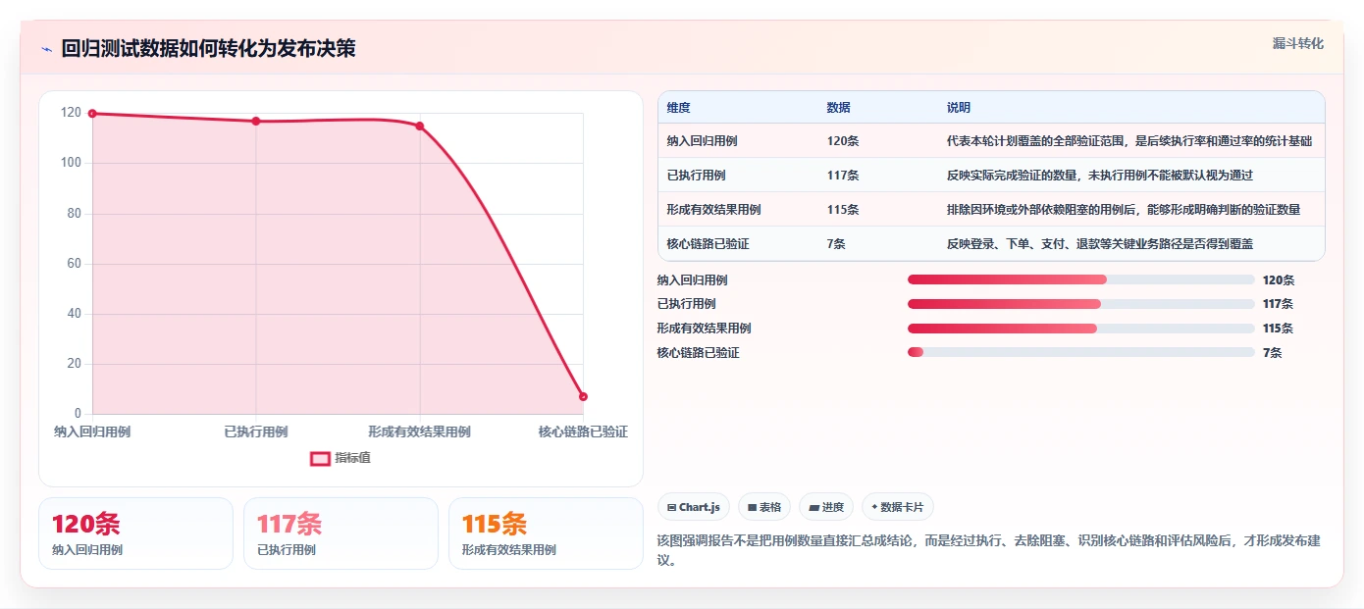Click the 117条 cell in the table
The height and width of the screenshot is (609, 1364).
[x=843, y=176]
